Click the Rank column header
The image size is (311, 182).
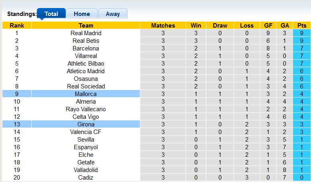click(17, 26)
